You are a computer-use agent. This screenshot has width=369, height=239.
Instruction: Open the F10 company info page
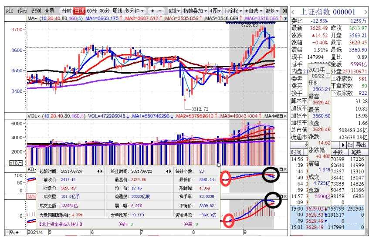10,11
